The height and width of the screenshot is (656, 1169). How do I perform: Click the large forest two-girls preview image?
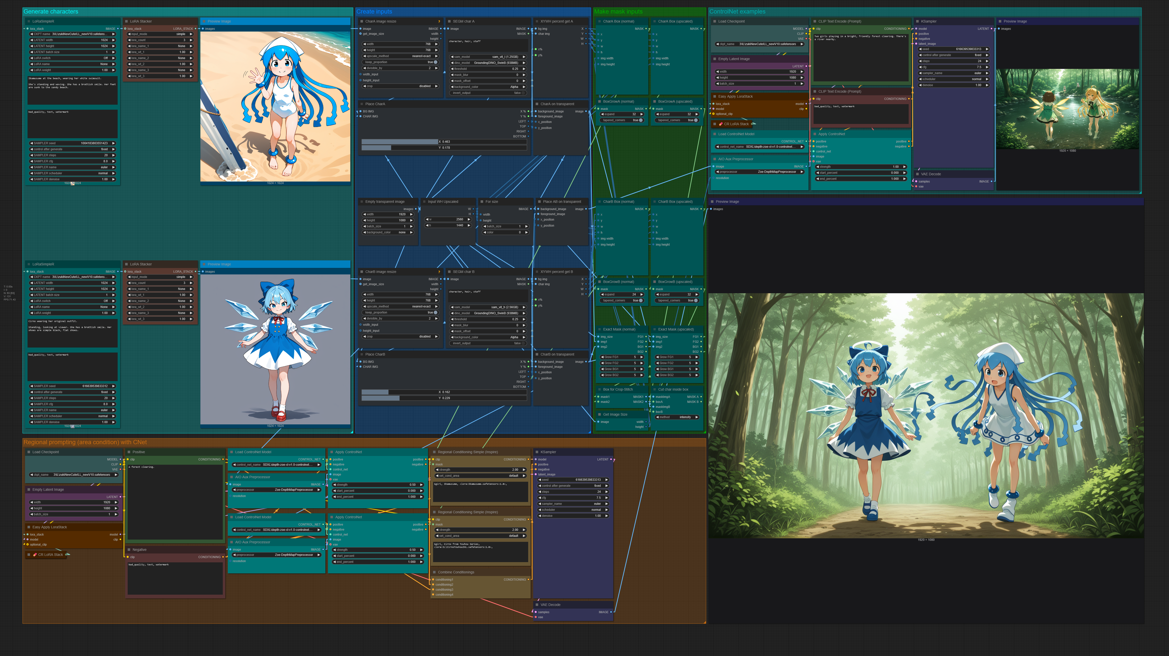(x=926, y=415)
